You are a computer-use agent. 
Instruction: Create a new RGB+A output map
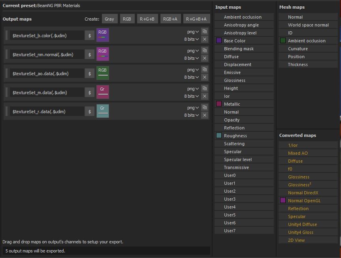(170, 19)
